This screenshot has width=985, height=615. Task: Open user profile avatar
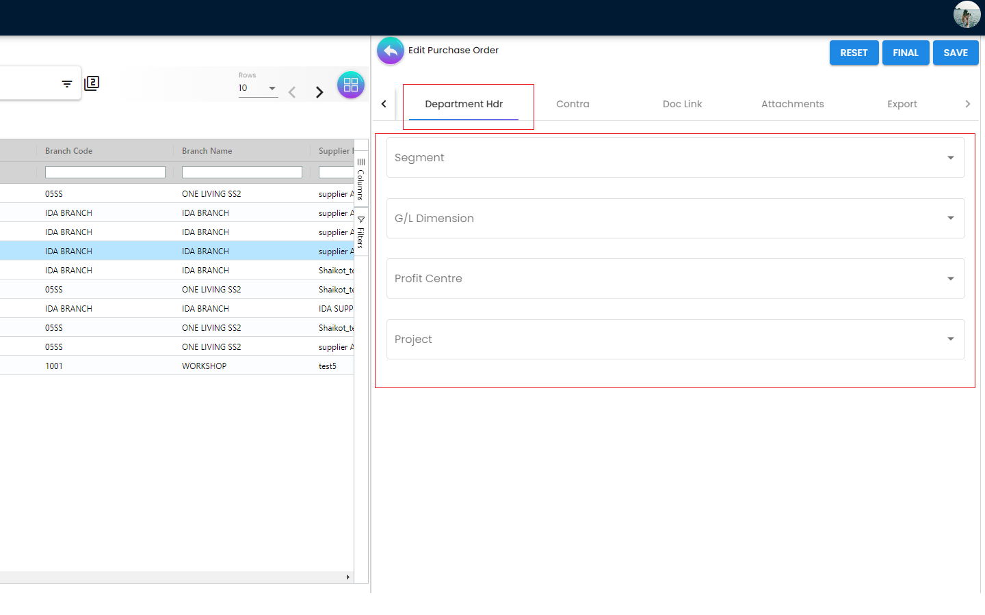pos(967,14)
